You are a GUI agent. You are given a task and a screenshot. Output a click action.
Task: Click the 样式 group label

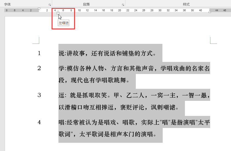tap(186, 4)
